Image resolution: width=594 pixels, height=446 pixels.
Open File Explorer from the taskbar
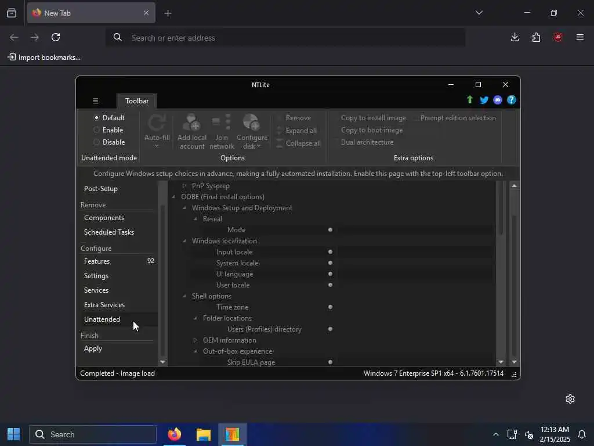(204, 434)
